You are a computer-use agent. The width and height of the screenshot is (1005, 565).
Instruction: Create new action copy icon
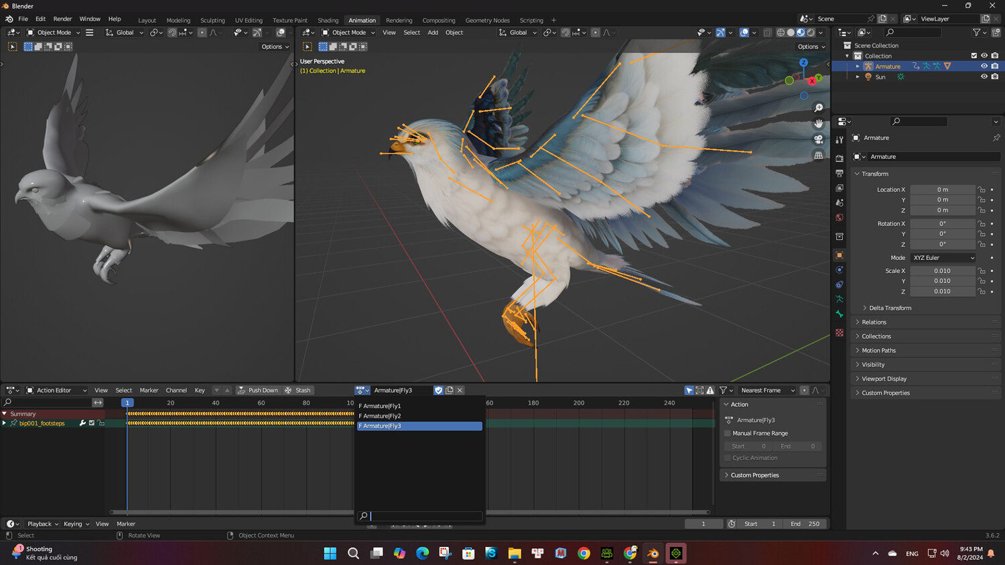[x=450, y=390]
